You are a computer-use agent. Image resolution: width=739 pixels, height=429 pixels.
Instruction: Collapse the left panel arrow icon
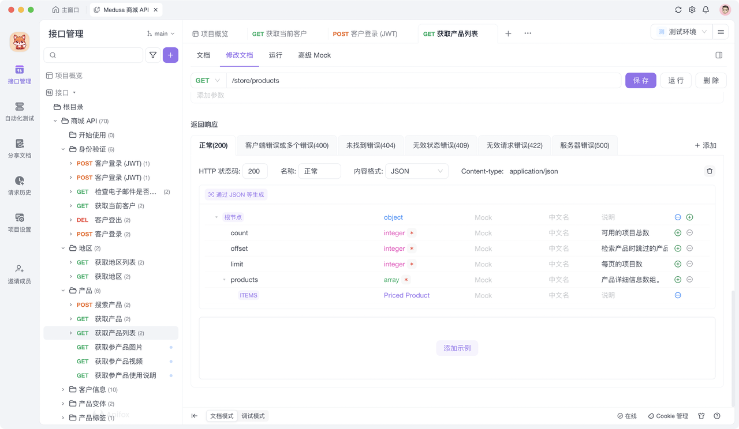click(x=195, y=416)
